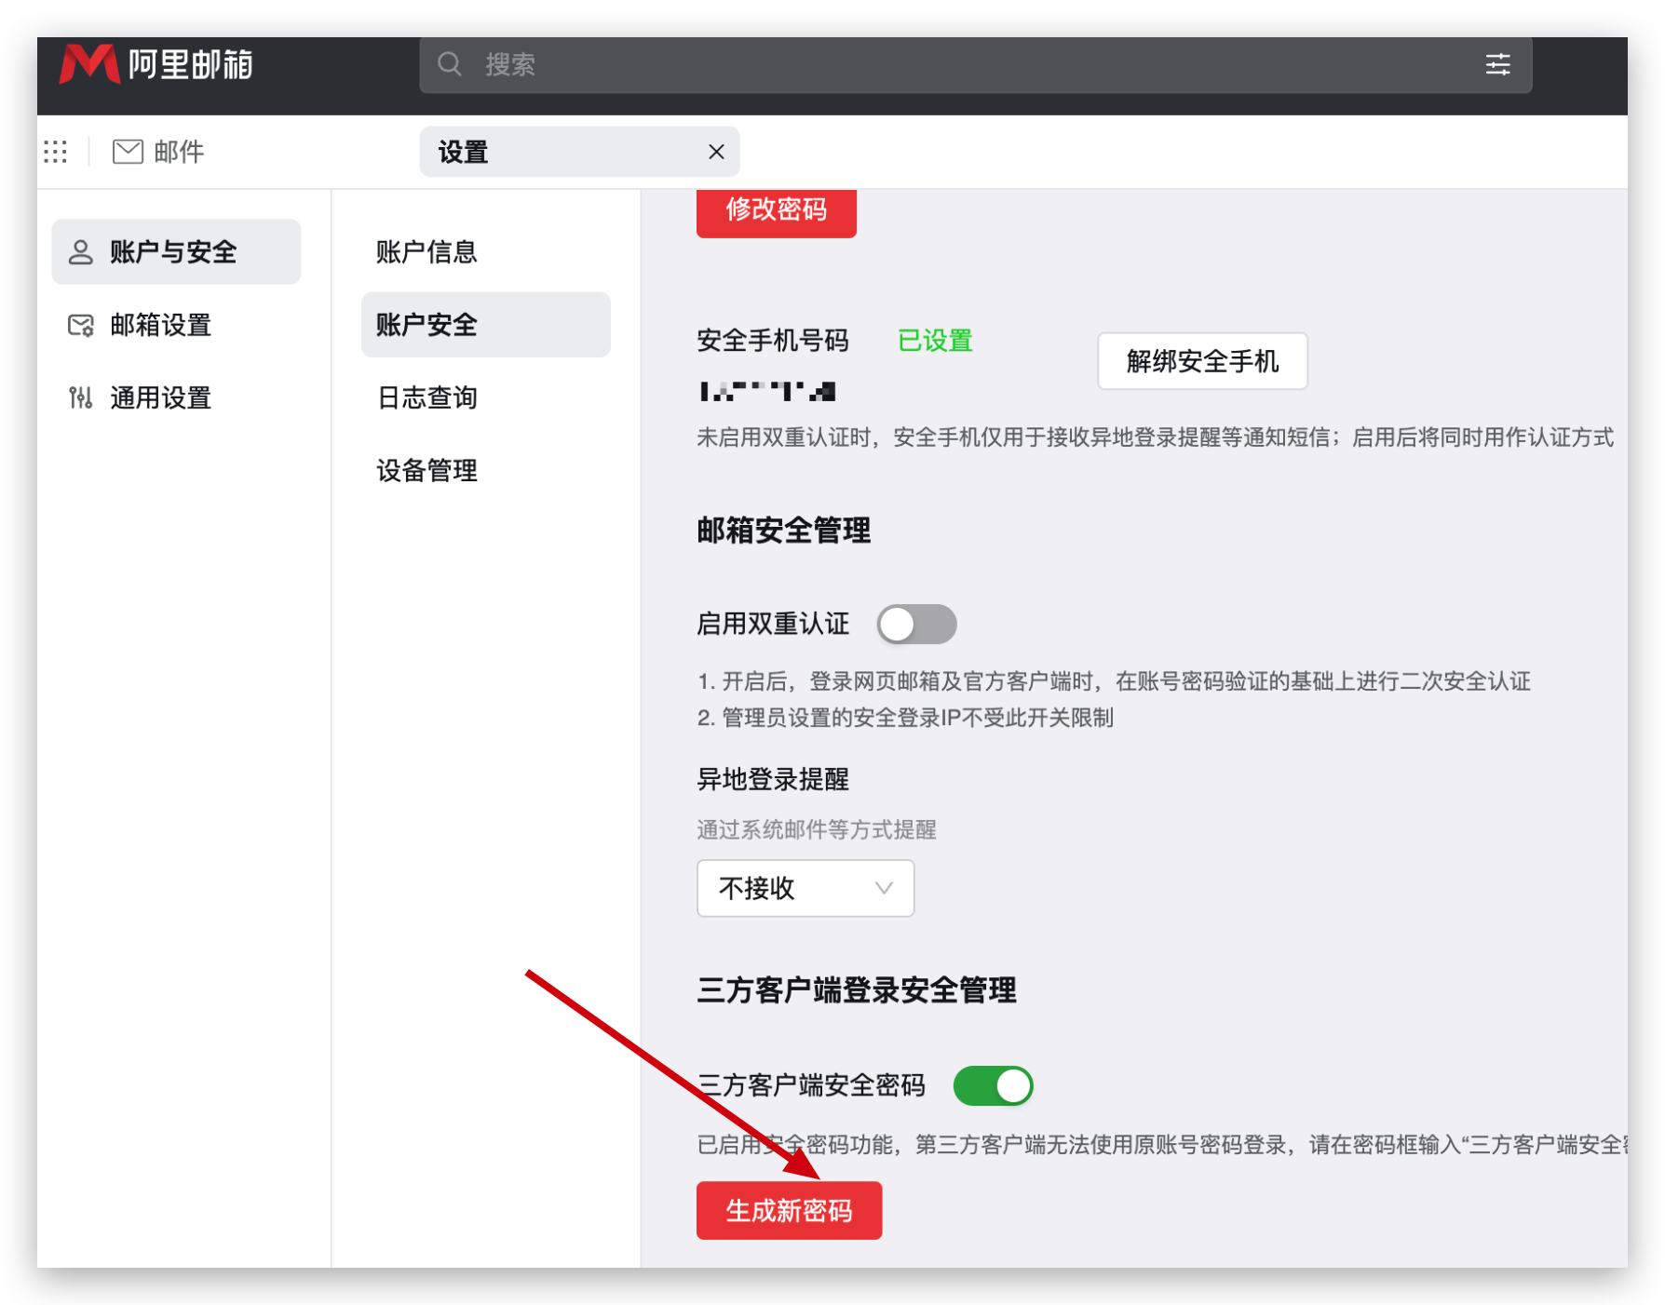
Task: Disable the 三方客户端安全密码 switch
Action: 993,1085
